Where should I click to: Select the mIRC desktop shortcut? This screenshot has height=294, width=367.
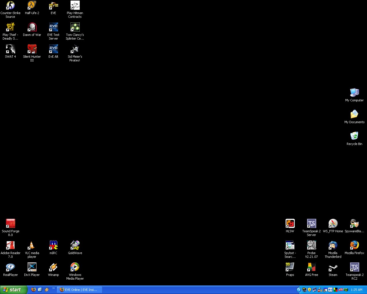(53, 248)
